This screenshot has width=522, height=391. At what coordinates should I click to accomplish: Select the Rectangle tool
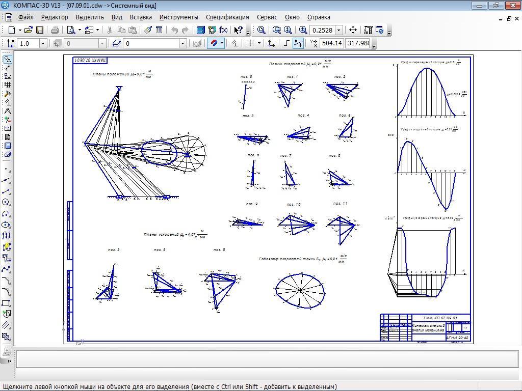pyautogui.click(x=7, y=303)
